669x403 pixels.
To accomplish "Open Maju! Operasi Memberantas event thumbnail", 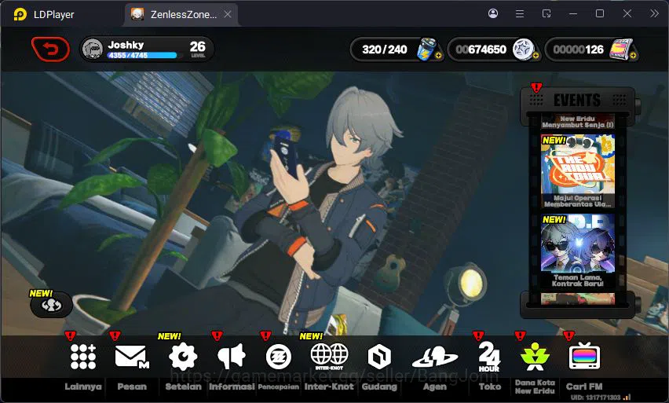I will coord(578,171).
